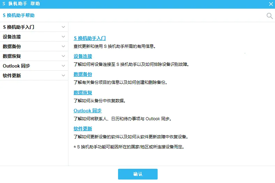Viewport: 275px width, 183px height.
Task: Open the S 换机助手入门 hyperlink
Action: (x=90, y=38)
